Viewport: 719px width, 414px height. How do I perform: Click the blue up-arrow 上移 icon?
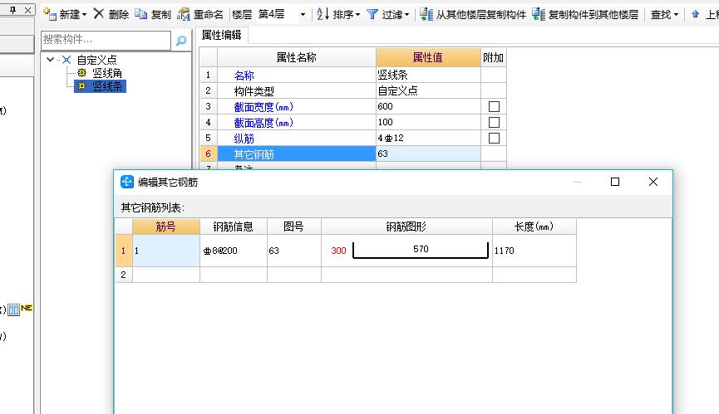click(695, 14)
